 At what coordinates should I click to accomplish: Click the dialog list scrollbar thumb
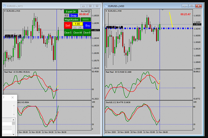pyautogui.click(x=13, y=123)
